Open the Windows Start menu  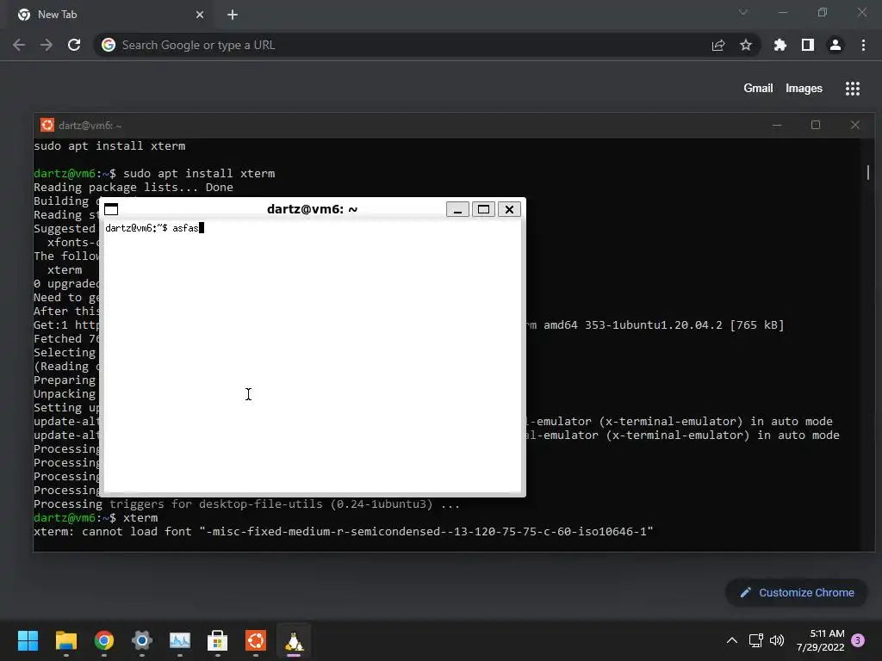(28, 640)
